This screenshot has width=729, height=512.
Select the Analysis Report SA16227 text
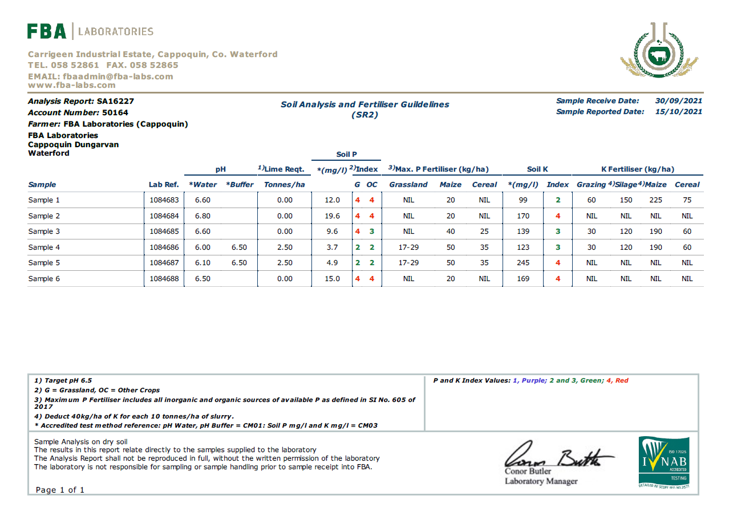(x=81, y=101)
